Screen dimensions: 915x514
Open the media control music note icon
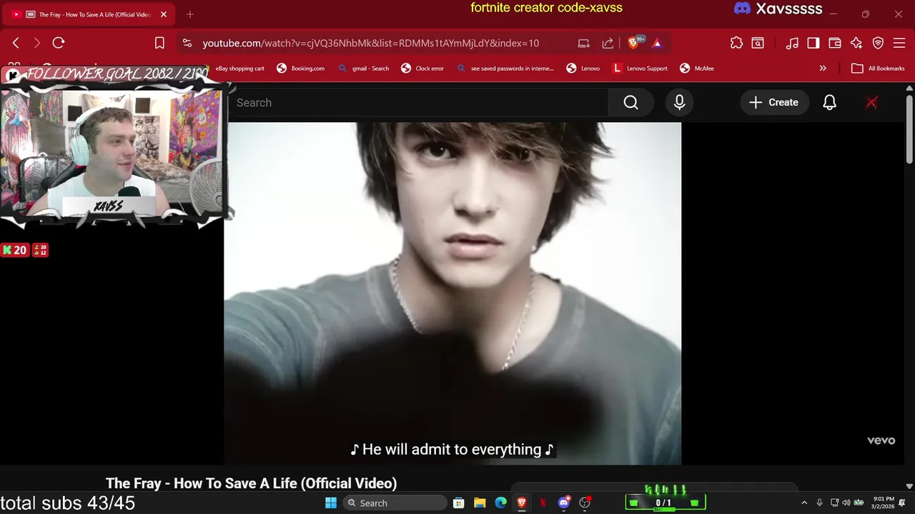pyautogui.click(x=792, y=43)
